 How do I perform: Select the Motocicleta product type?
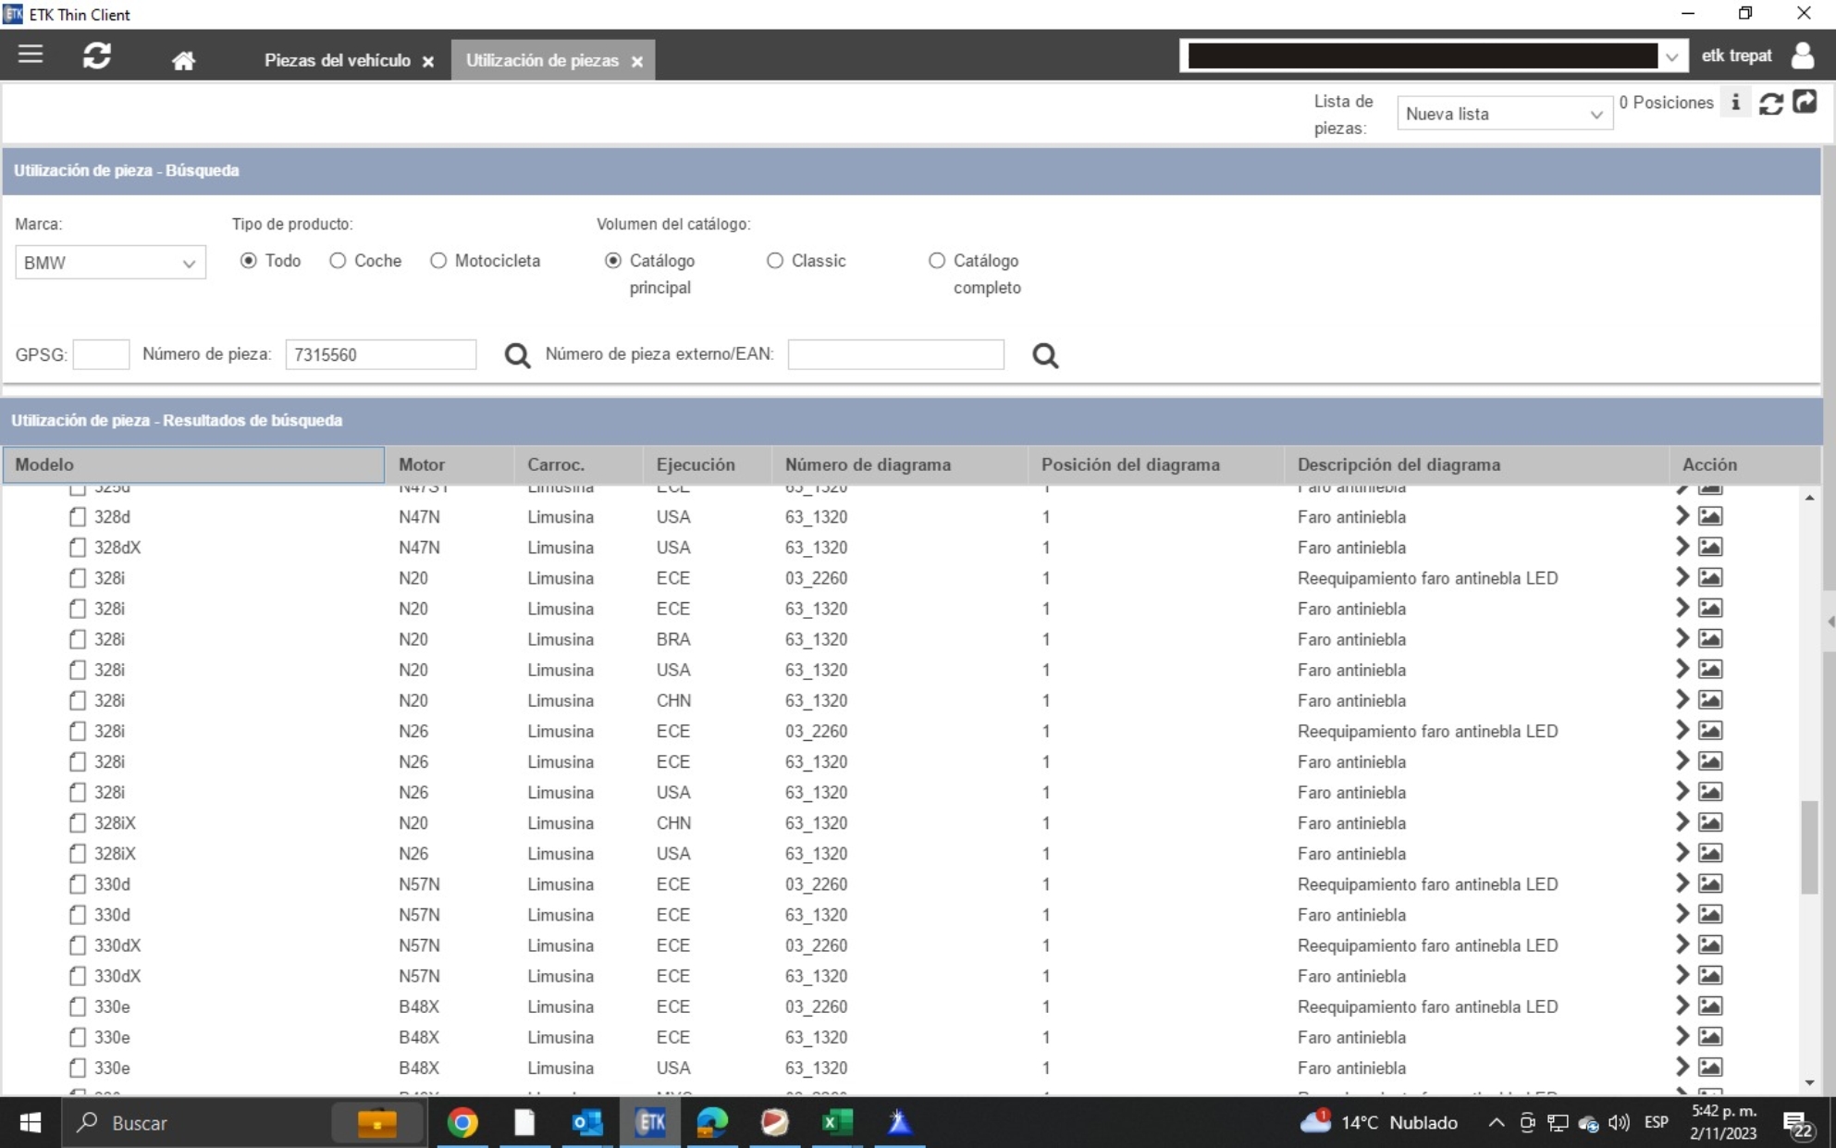438,261
